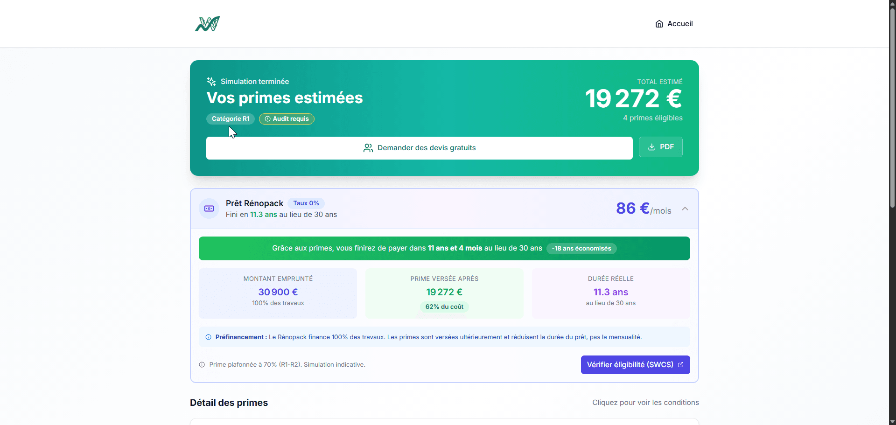This screenshot has height=425, width=896.
Task: Click the Audit requis info badge
Action: pyautogui.click(x=287, y=119)
